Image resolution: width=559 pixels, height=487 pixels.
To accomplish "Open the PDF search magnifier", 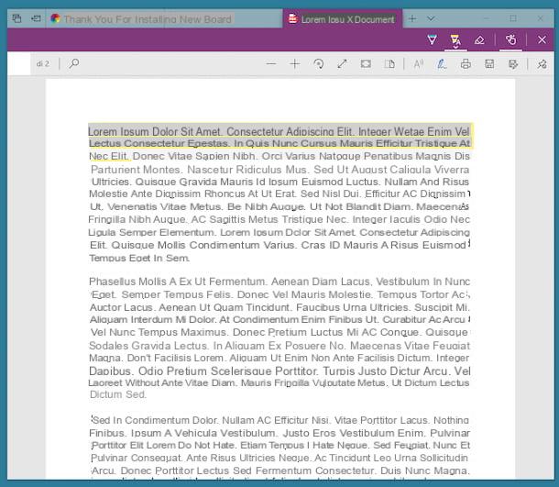I will tap(74, 63).
